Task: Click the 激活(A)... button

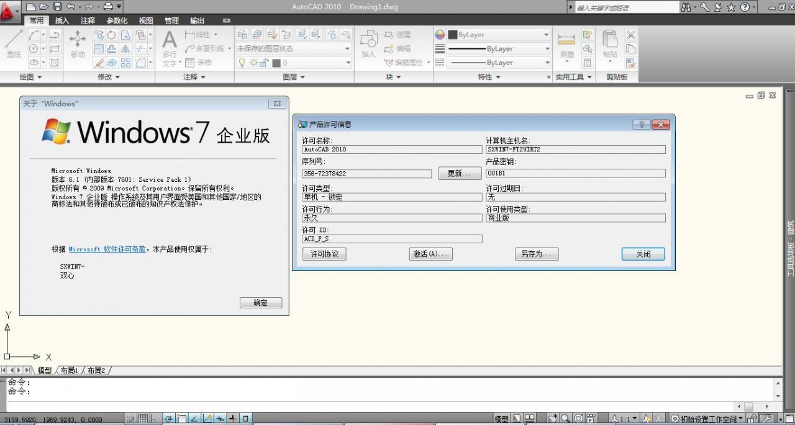Action: tap(431, 254)
